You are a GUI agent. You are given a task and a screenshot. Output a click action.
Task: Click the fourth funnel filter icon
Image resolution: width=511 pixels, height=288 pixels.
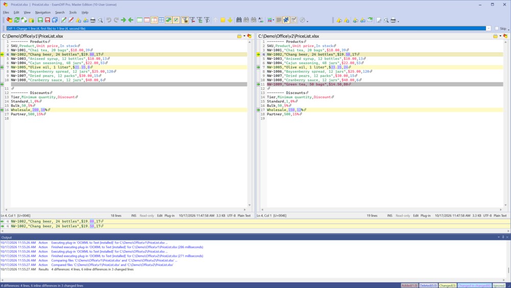(207, 20)
